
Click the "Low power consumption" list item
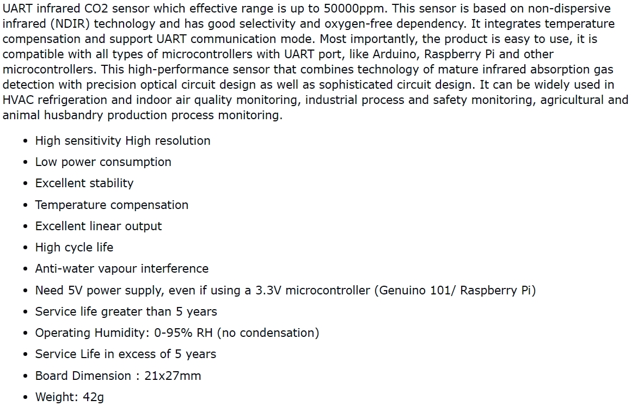[x=103, y=162]
